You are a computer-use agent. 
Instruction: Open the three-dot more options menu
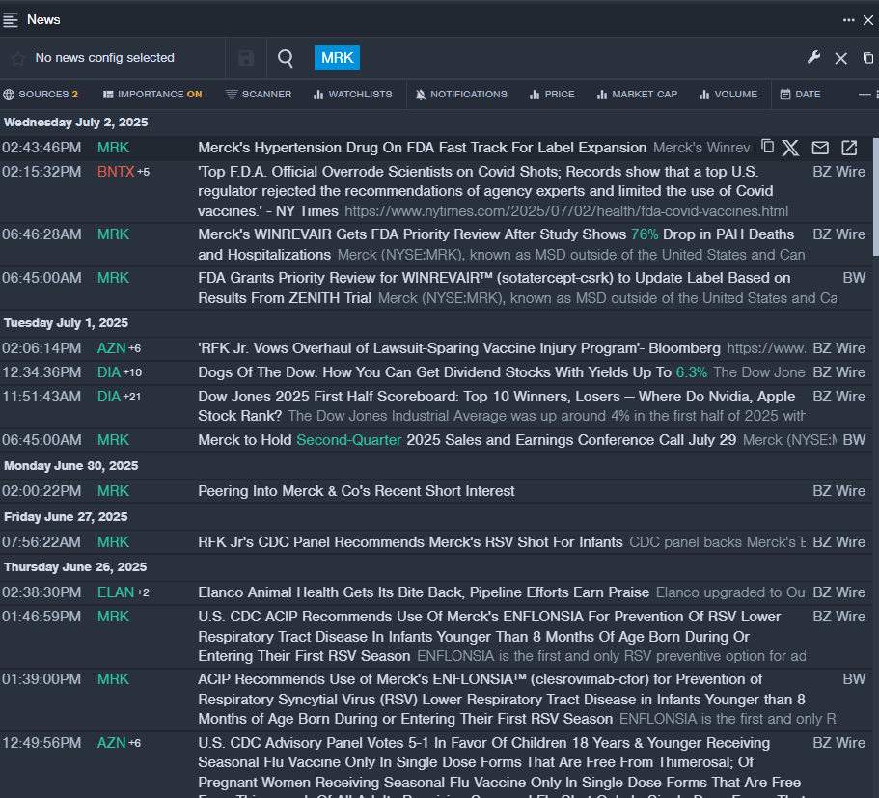848,20
